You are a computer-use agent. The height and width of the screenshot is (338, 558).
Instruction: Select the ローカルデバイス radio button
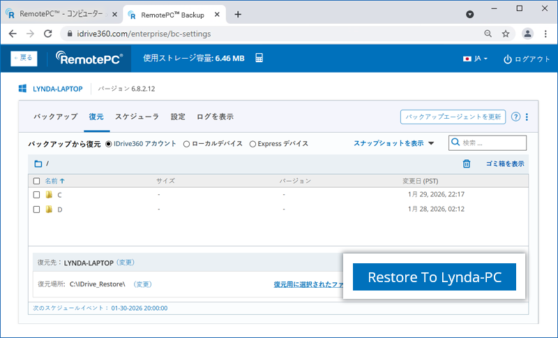coord(186,144)
